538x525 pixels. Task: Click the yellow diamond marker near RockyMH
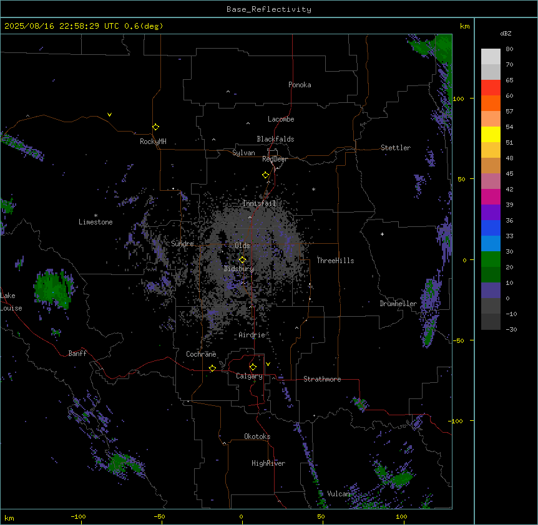coord(155,127)
